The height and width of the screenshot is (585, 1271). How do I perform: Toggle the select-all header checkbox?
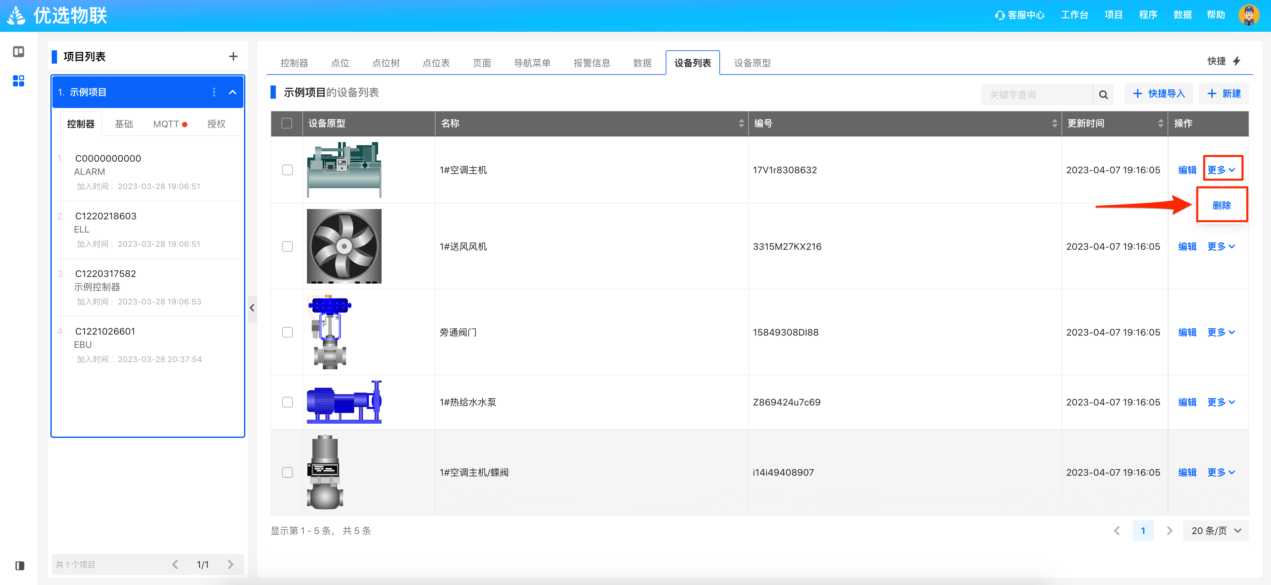click(x=287, y=123)
